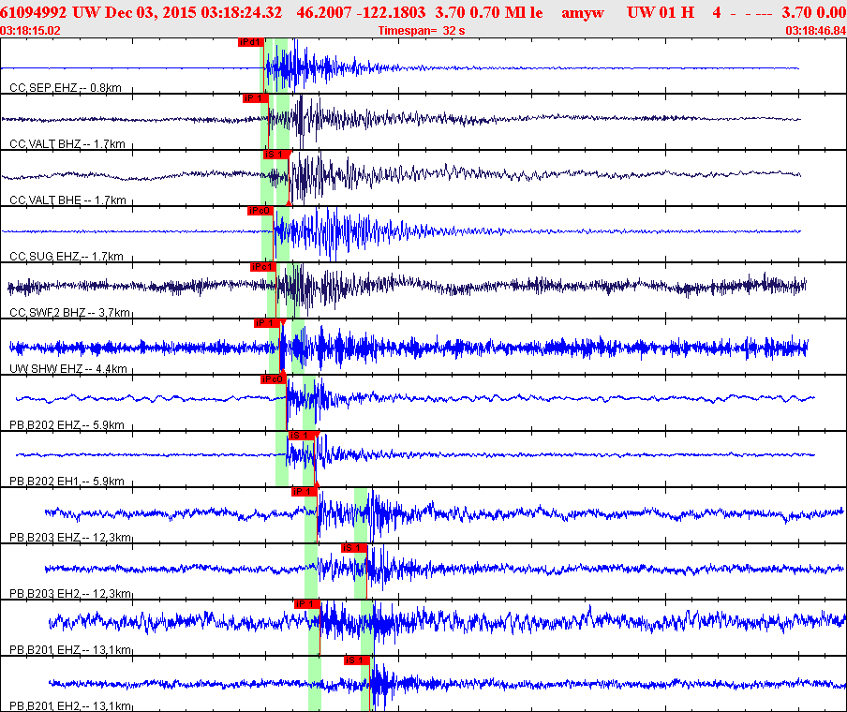The width and height of the screenshot is (847, 712).
Task: Select the iS 1 pick flag on VALT BHE
Action: 275,155
